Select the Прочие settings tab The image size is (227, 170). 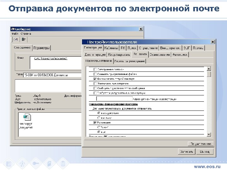198,48
